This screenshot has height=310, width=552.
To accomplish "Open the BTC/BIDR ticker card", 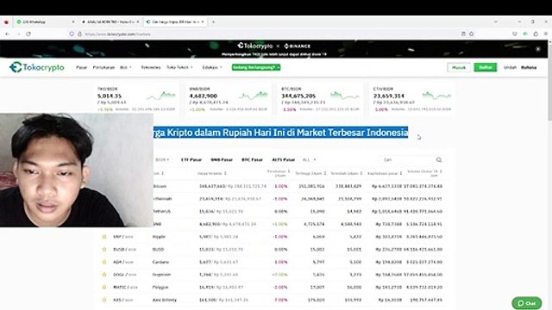I will coord(320,100).
